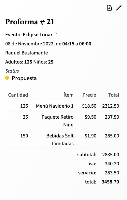
Task: Click the servicio amount 283.50
Action: 112,173
